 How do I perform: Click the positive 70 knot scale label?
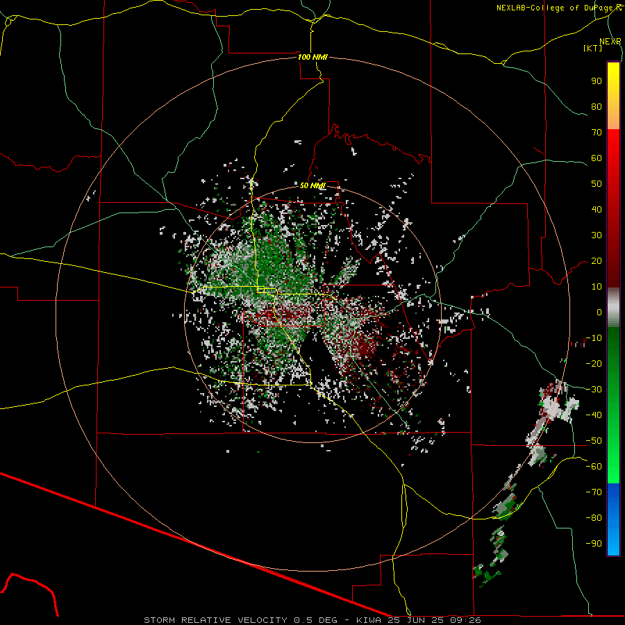[x=597, y=133]
